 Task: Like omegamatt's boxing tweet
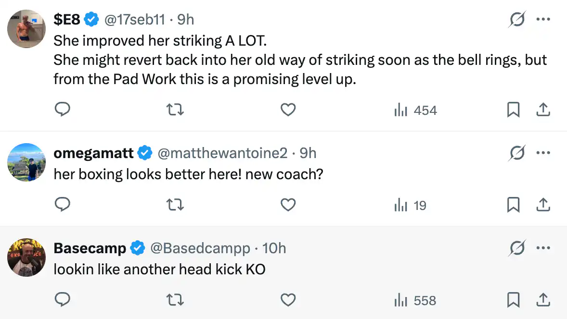[x=288, y=205]
